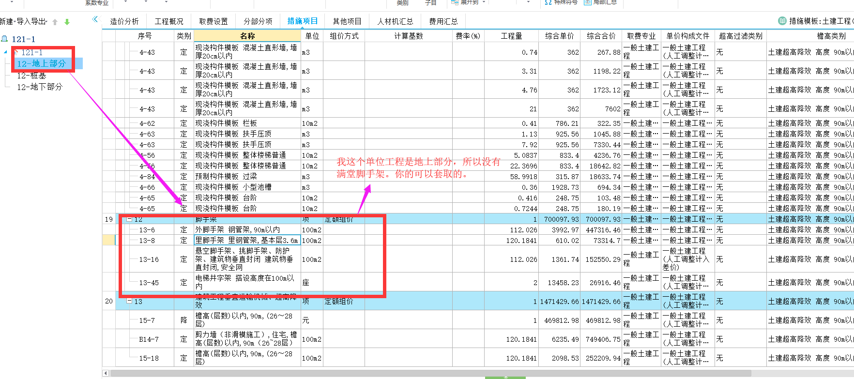Screen dimensions: 854x379
Task: Click row number 19 header
Action: coord(109,219)
